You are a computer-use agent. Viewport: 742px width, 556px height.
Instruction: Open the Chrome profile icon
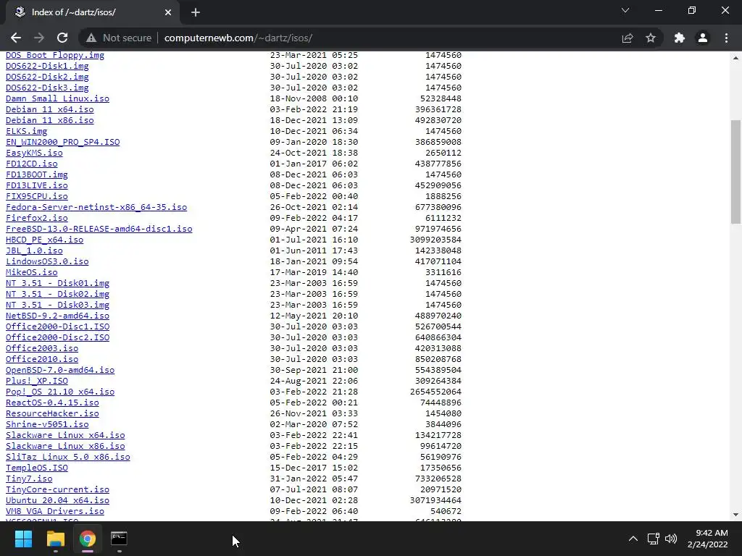click(x=703, y=38)
